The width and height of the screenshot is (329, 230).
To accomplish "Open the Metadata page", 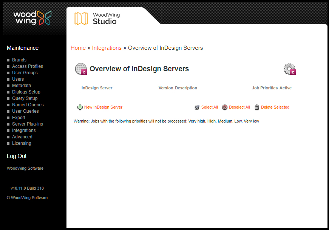I will coord(22,86).
